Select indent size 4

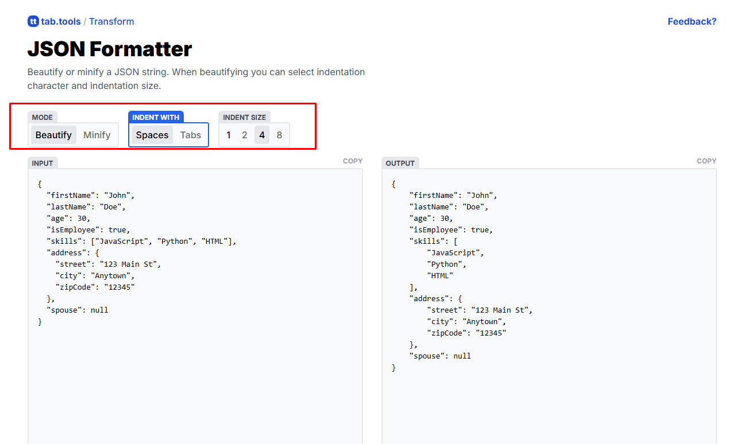262,135
